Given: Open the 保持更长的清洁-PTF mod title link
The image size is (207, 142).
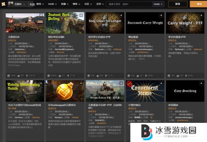Looking at the screenshot, I should (x=99, y=37).
